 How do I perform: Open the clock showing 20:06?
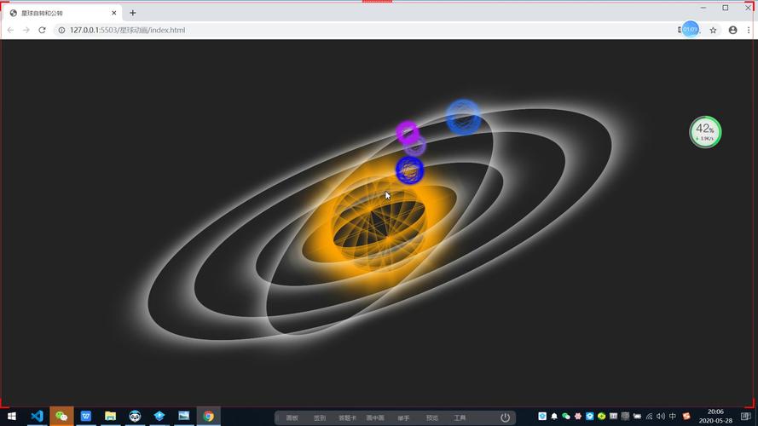pos(715,417)
